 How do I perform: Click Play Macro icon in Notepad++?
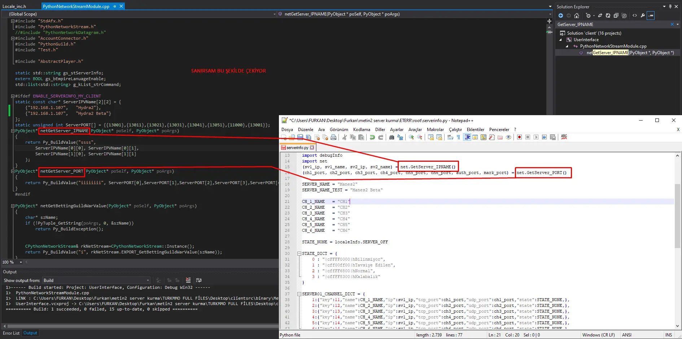tap(536, 137)
